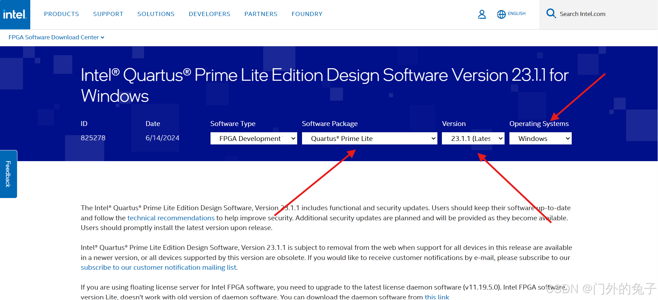Open the Software Type dropdown

point(254,139)
